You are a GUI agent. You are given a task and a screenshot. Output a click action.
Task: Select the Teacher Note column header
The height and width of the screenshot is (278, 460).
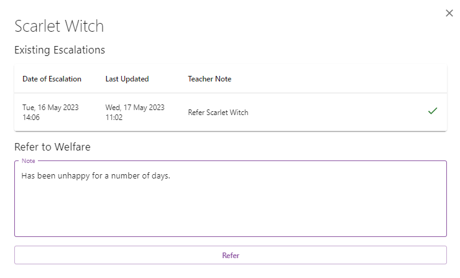click(x=209, y=79)
